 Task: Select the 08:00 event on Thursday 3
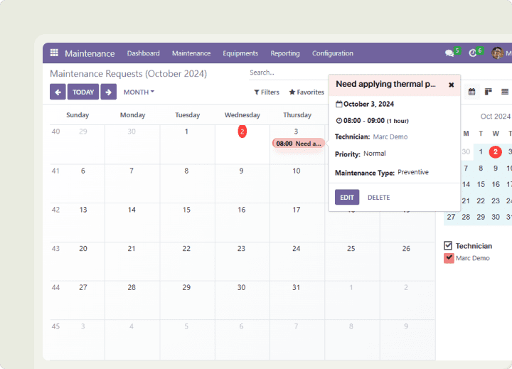point(298,143)
